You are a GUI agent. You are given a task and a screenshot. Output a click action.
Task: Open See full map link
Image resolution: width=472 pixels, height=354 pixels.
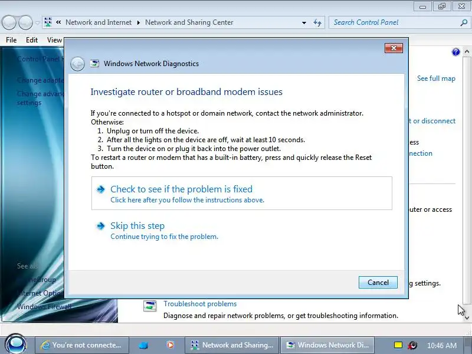coord(436,78)
